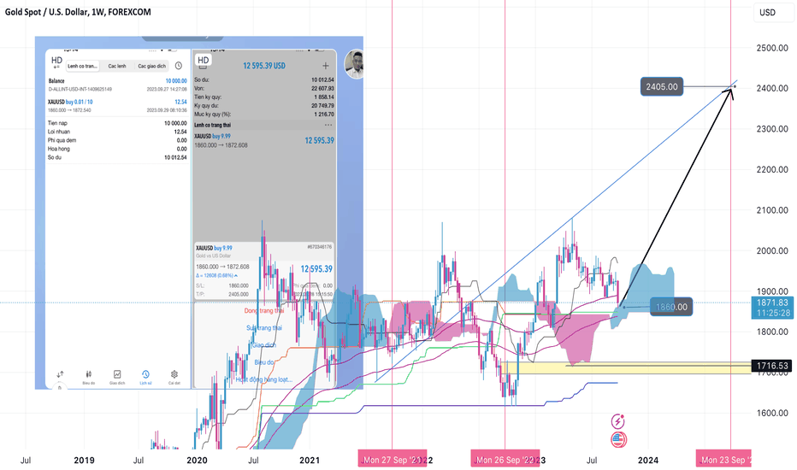This screenshot has height=470, width=797.
Task: Select the XAUUSD buy 9.99 open position
Action: [263, 141]
